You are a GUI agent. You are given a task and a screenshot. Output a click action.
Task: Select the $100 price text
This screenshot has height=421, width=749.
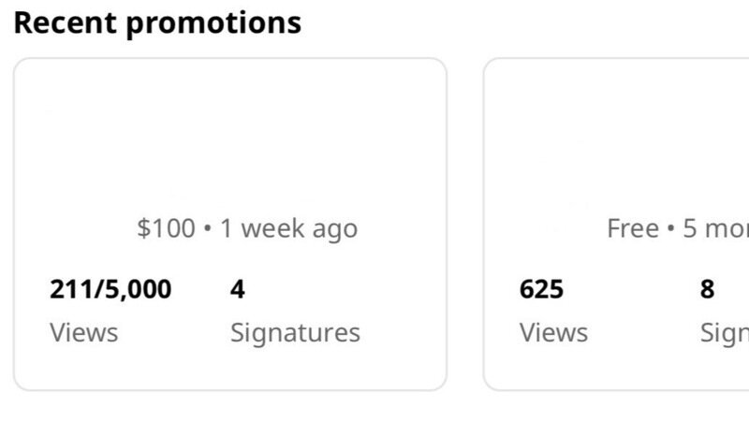pos(166,228)
